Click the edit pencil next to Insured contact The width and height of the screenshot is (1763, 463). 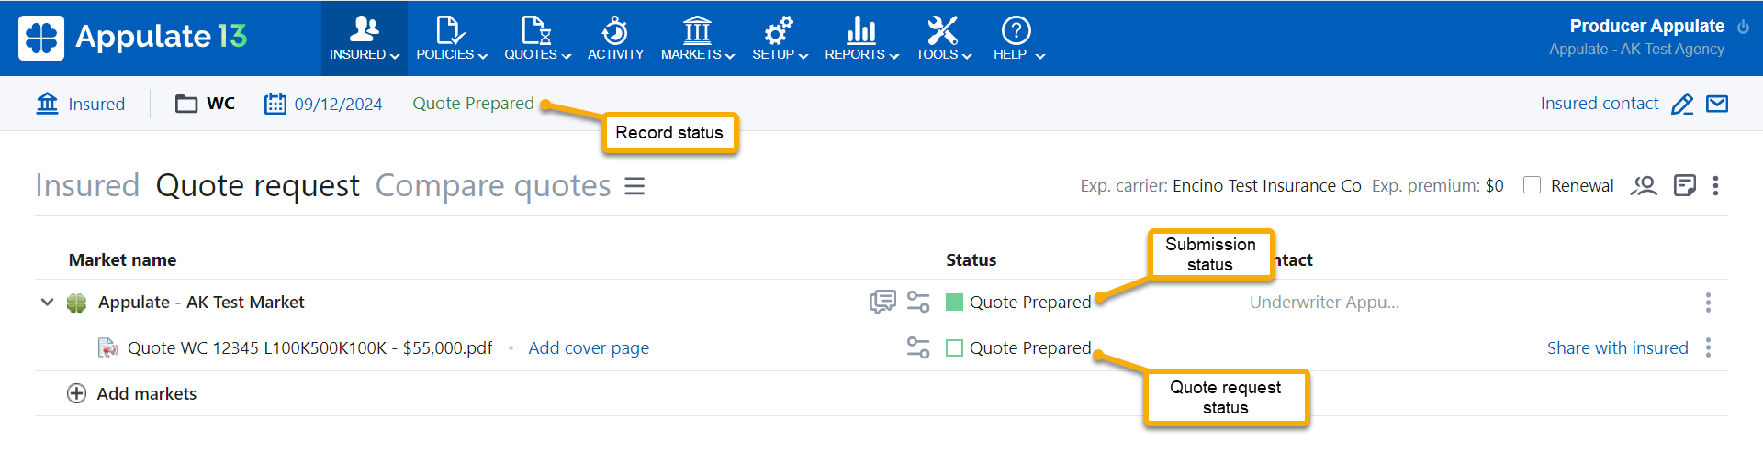tap(1681, 105)
